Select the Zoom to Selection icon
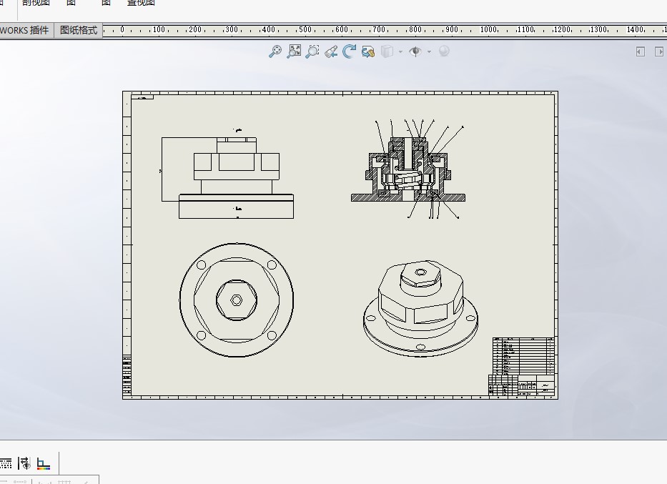The height and width of the screenshot is (484, 667). click(312, 51)
